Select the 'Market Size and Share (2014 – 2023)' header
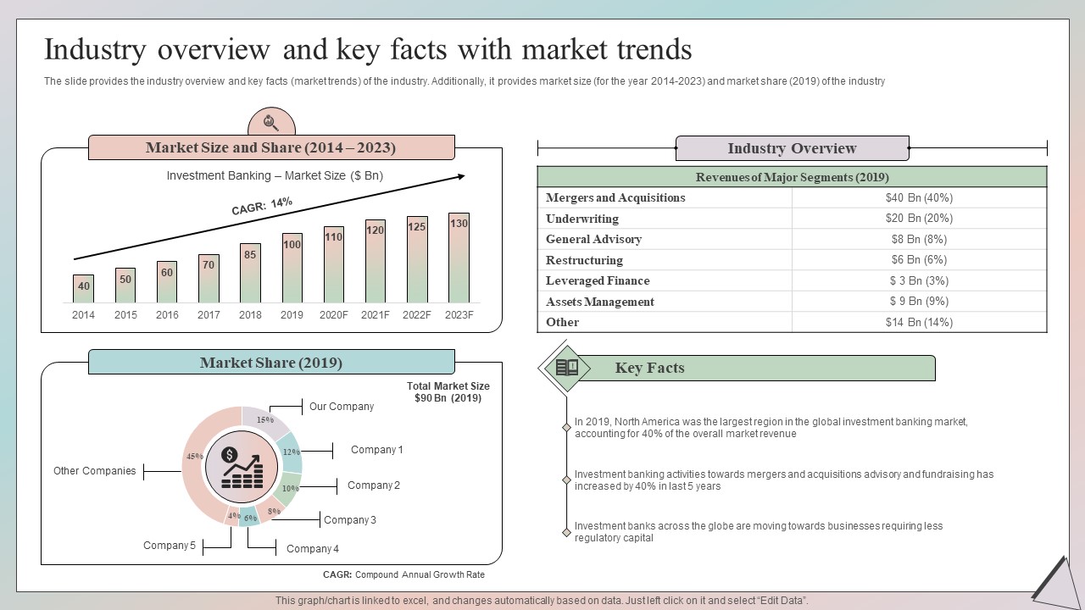Viewport: 1085px width, 610px height. (271, 147)
